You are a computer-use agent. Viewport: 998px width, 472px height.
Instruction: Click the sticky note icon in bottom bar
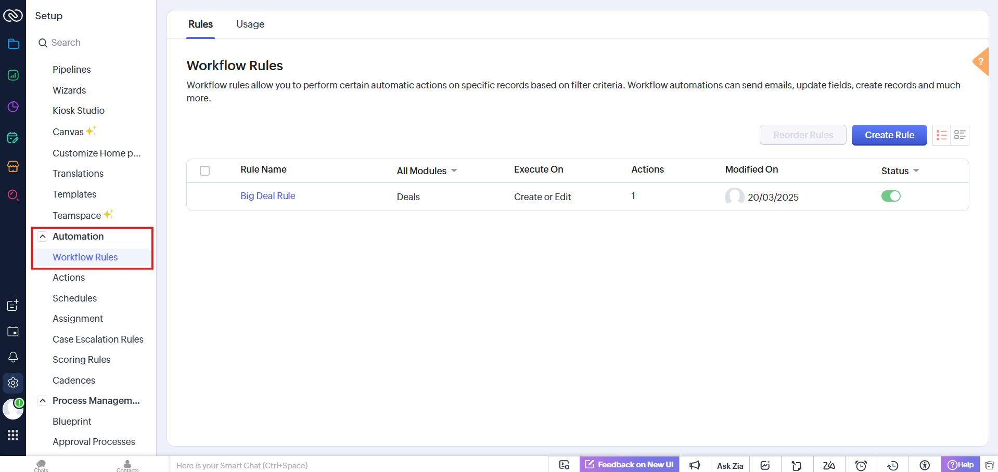click(x=797, y=465)
